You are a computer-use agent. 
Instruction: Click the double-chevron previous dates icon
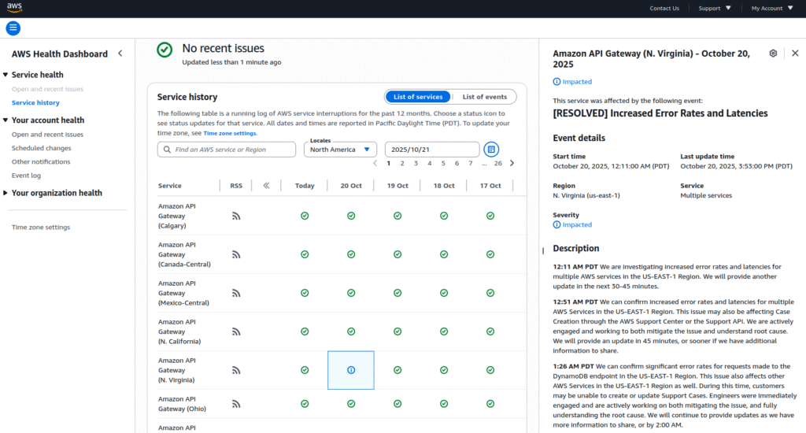click(266, 186)
